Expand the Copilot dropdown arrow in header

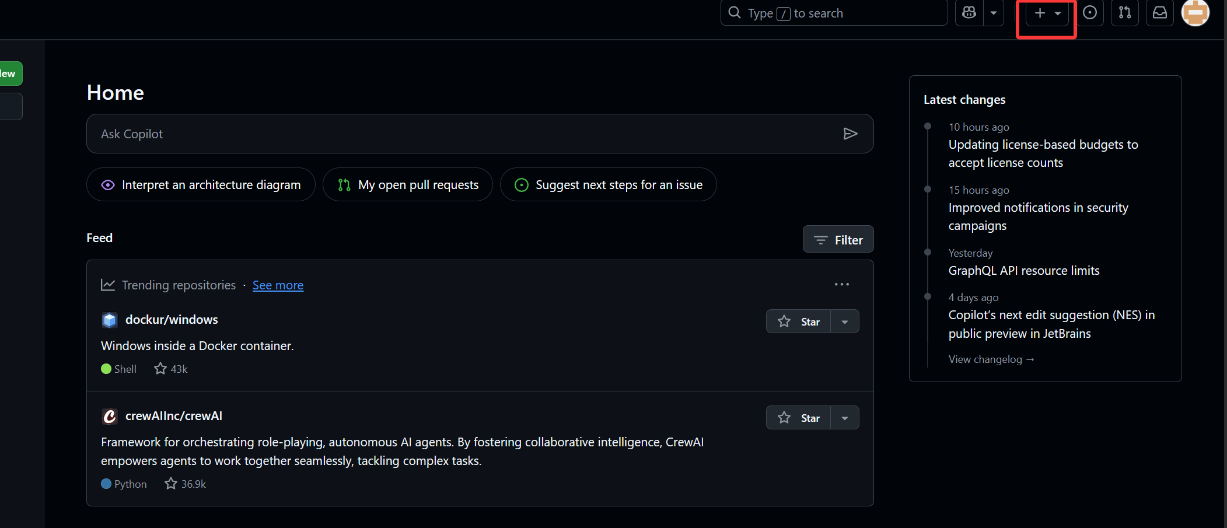(994, 13)
